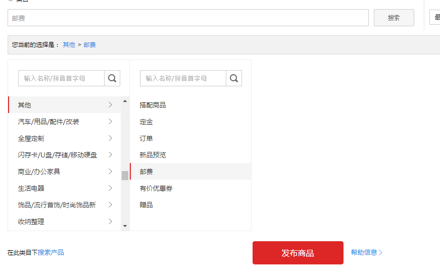Click the search icon in right subcategory panel

[234, 78]
